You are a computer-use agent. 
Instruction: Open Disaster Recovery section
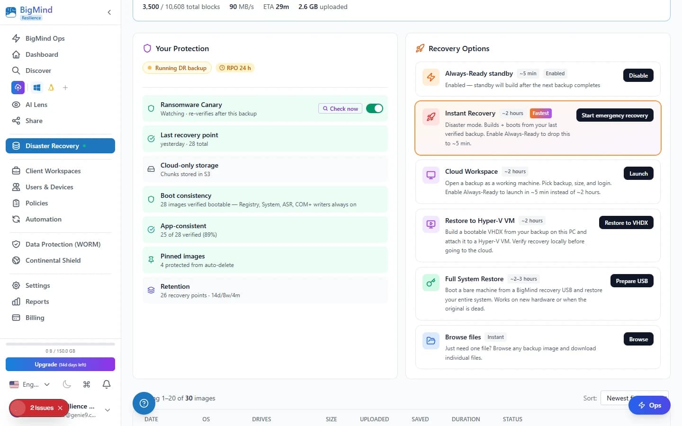(60, 146)
